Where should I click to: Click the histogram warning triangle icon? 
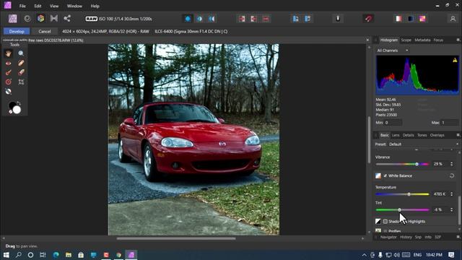click(x=455, y=60)
